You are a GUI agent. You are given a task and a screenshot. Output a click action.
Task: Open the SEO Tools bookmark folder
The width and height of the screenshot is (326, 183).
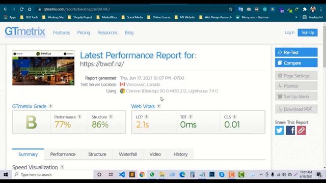[x=30, y=17]
